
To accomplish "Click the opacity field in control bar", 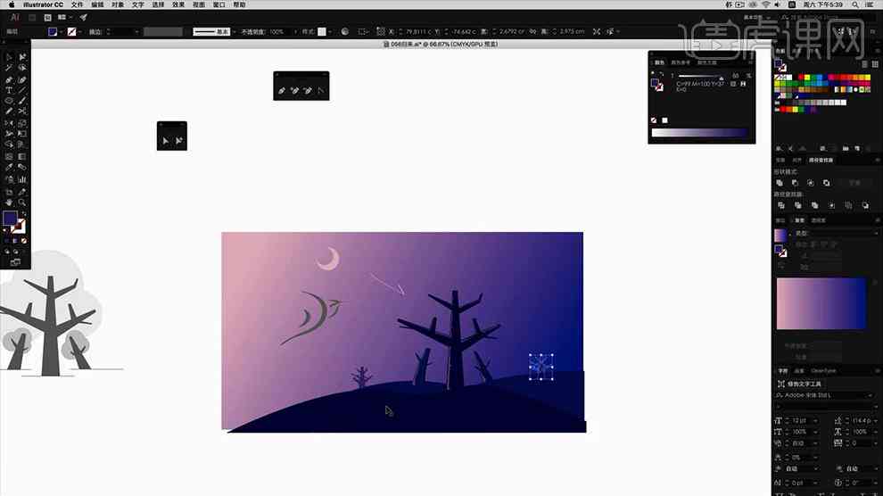I will click(x=280, y=31).
